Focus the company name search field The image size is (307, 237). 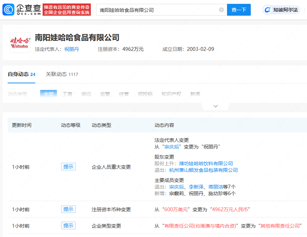tap(161, 10)
